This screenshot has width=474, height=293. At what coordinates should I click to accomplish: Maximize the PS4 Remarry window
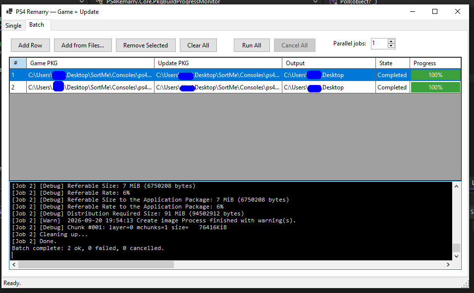click(435, 11)
